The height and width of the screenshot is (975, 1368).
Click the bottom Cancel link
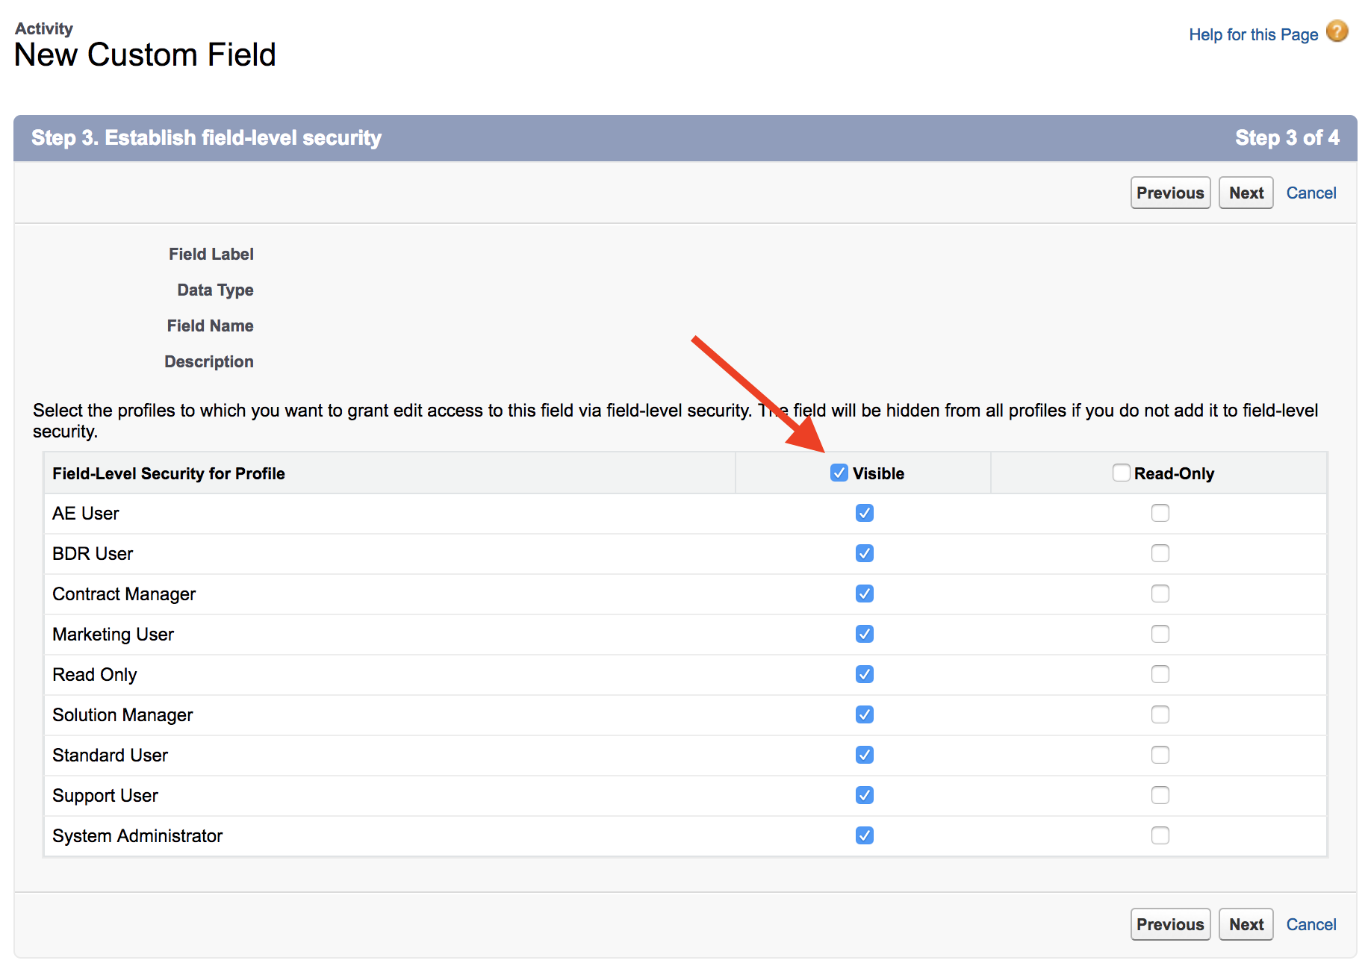click(x=1311, y=924)
